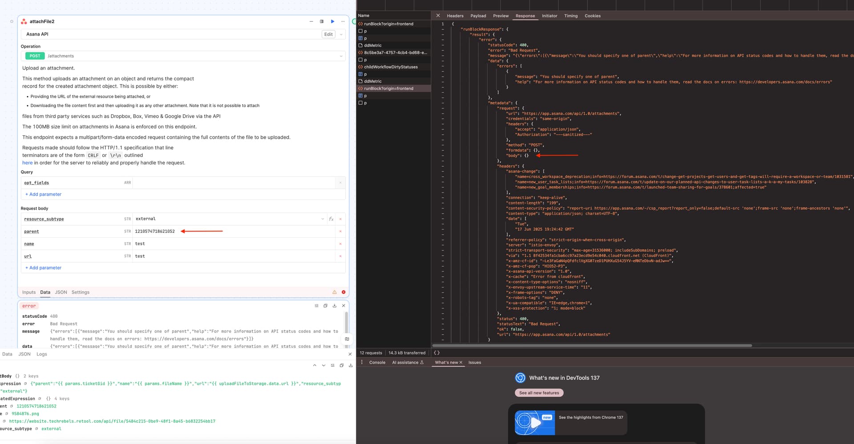This screenshot has height=444, width=854.
Task: Delete the name body parameter
Action: tap(340, 244)
